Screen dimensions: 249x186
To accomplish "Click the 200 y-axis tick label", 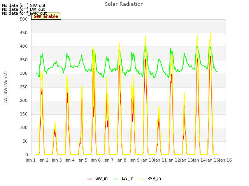I will point(24,101).
